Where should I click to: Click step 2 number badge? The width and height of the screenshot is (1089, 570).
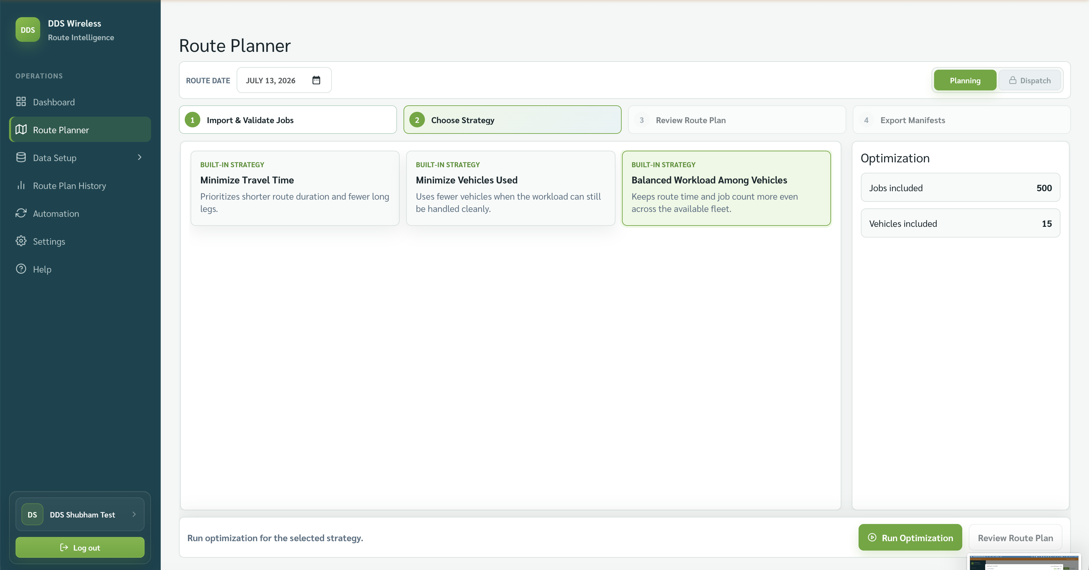[417, 120]
